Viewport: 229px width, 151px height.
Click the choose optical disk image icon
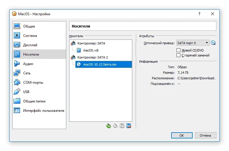pos(213,43)
